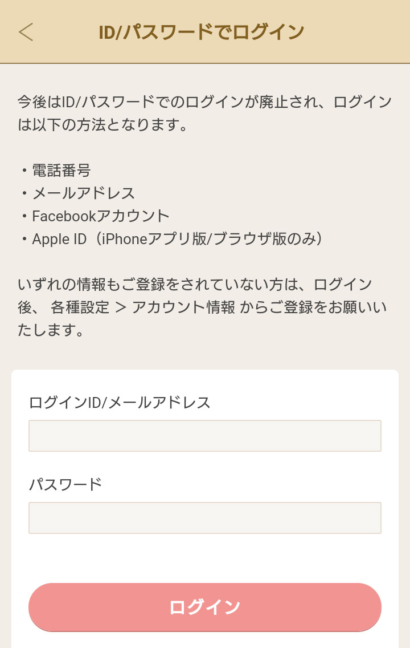Click the Facebookアカウント bullet item
Image resolution: width=410 pixels, height=648 pixels.
tap(101, 216)
